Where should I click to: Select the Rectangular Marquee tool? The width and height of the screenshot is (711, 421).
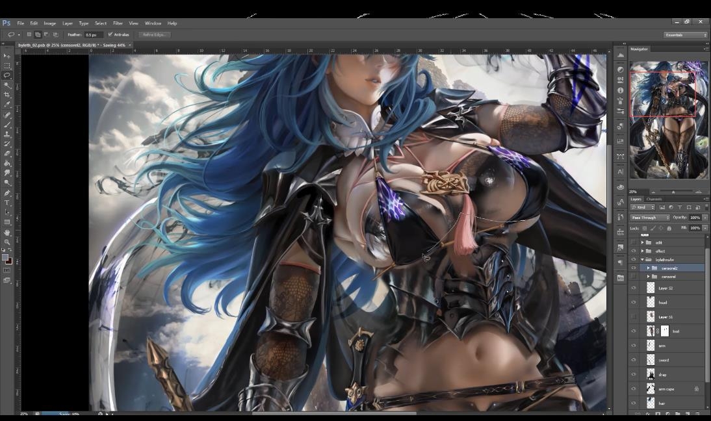(6, 66)
